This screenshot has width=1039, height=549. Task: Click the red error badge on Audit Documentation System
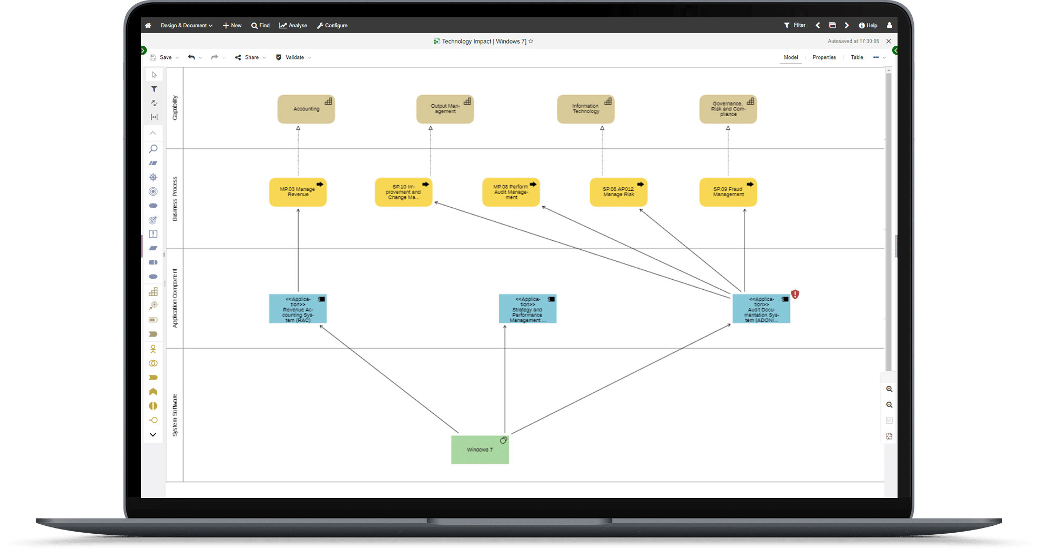click(x=795, y=294)
